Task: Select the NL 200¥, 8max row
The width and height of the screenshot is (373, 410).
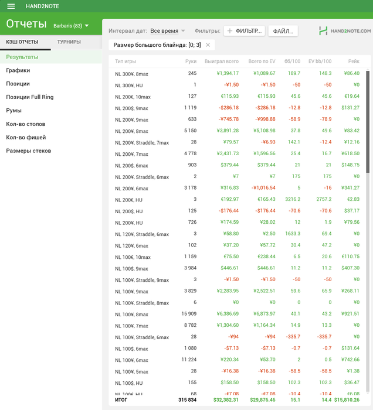Action: [x=237, y=131]
